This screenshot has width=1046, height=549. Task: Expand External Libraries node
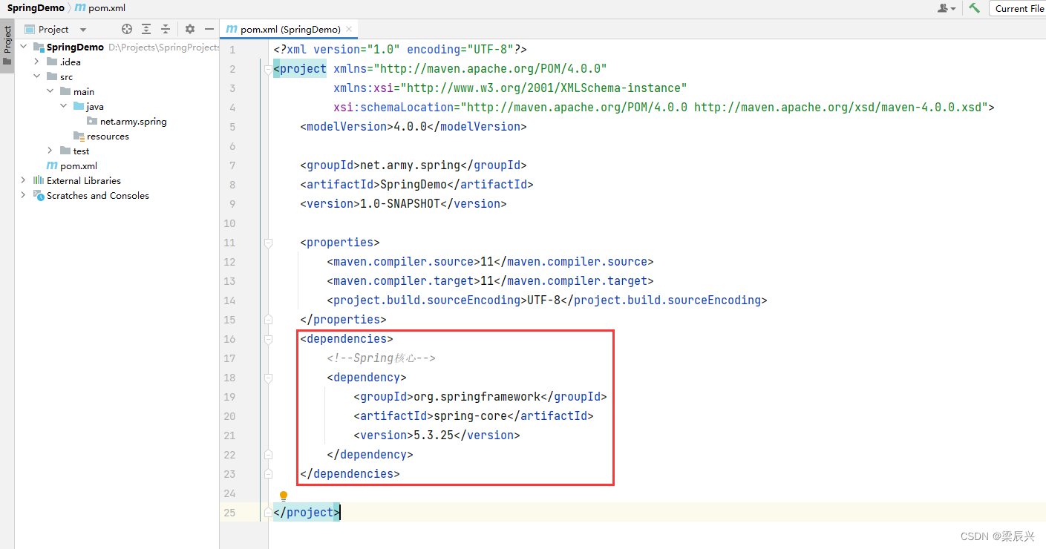pos(23,180)
